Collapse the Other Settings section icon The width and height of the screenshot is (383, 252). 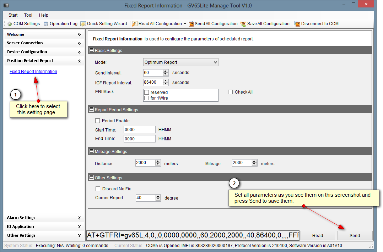92,178
